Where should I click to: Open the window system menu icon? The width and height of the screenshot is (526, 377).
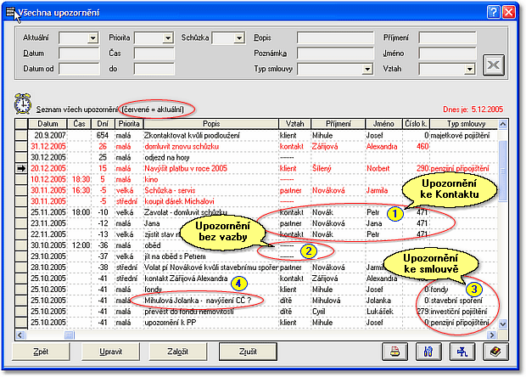10,11
